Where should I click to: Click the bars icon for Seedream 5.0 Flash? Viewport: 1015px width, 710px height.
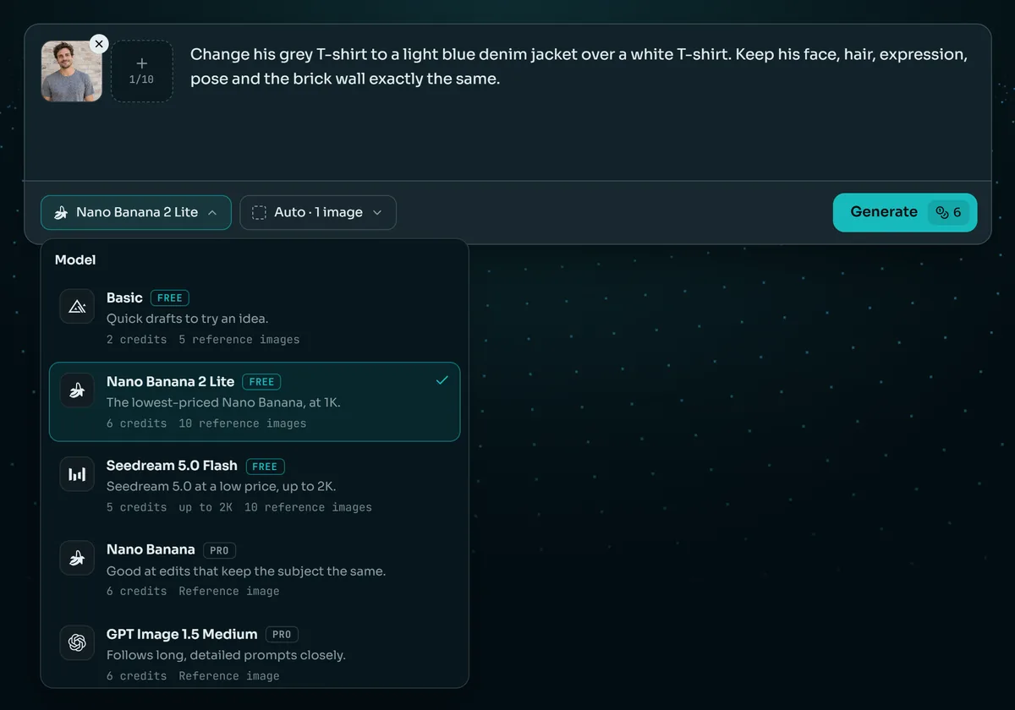click(77, 474)
